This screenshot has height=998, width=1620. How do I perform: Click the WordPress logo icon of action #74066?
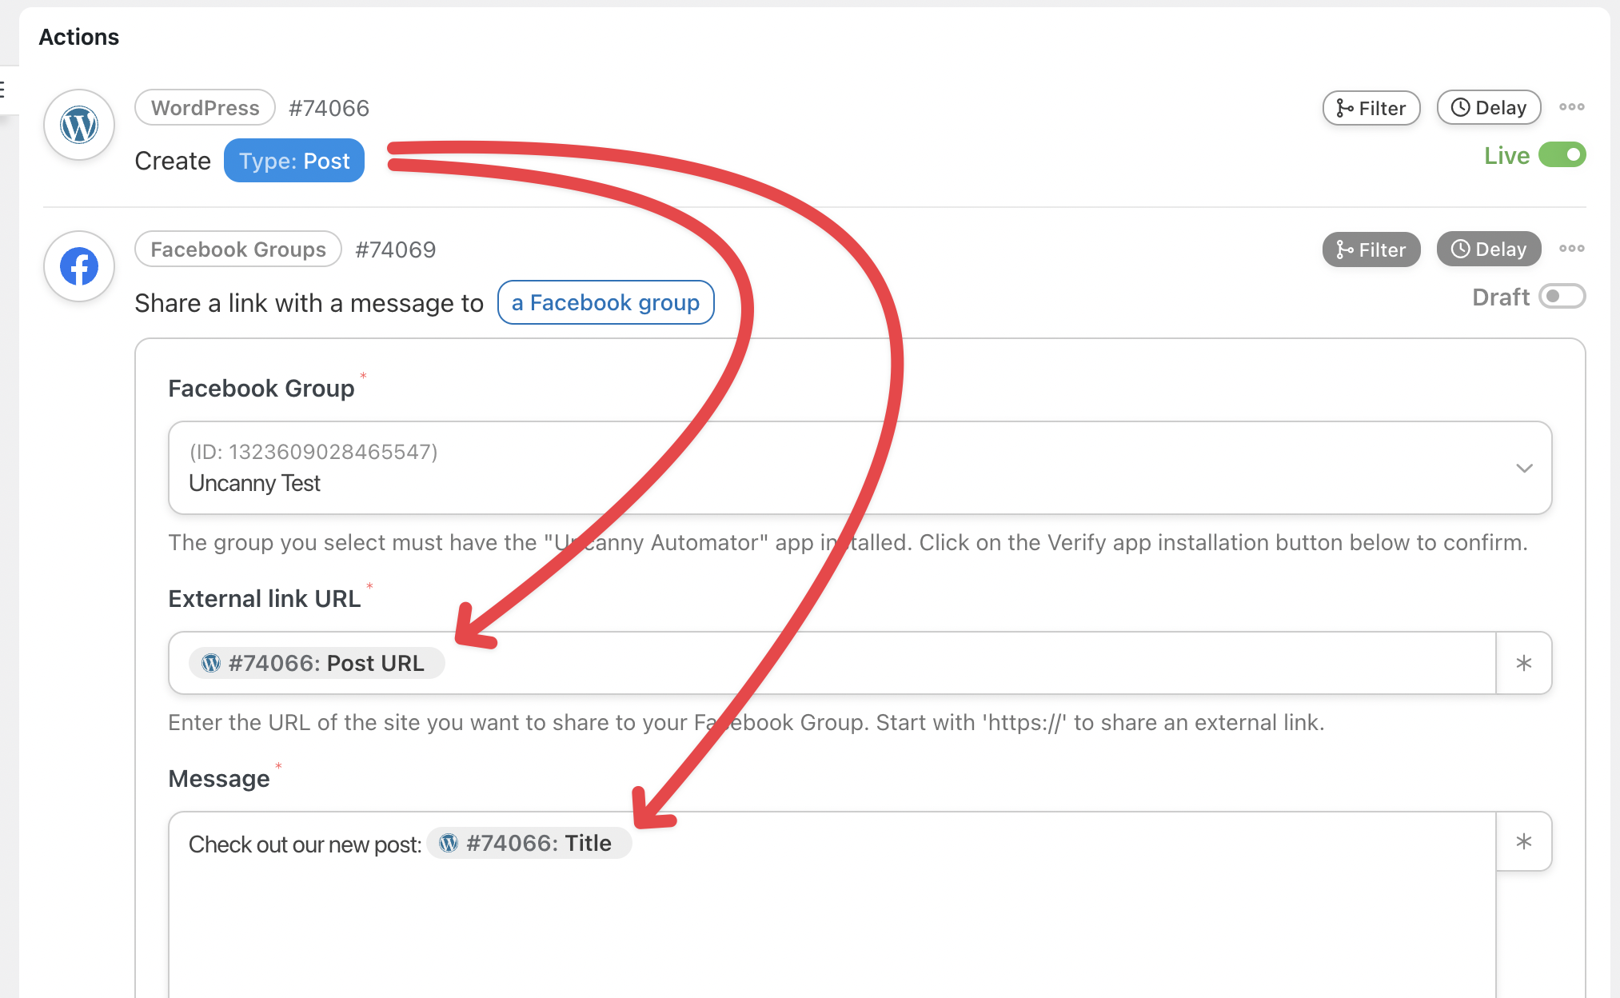79,125
